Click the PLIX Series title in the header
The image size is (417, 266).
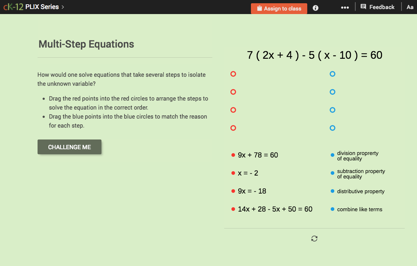point(41,6)
